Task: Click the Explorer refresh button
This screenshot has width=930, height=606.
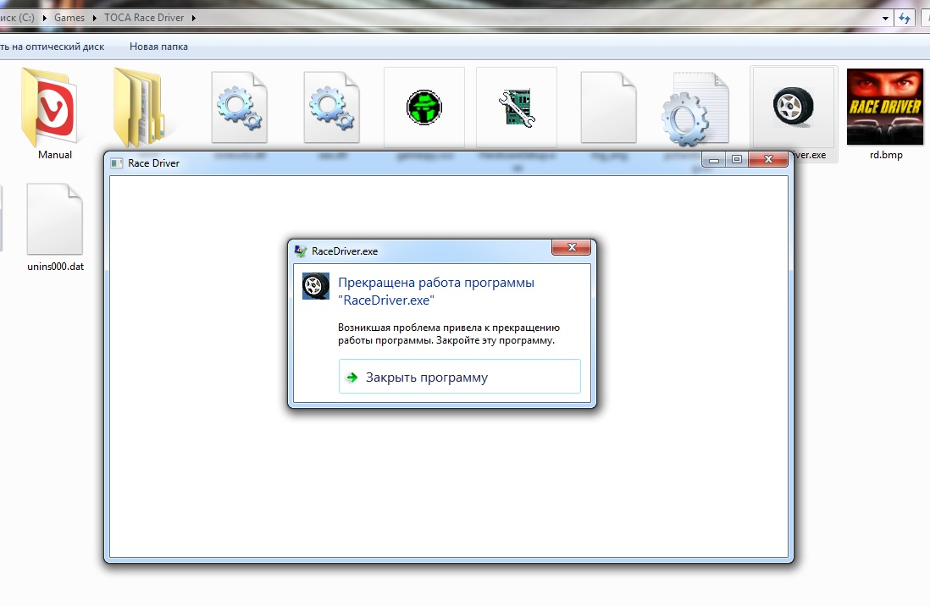Action: (905, 19)
